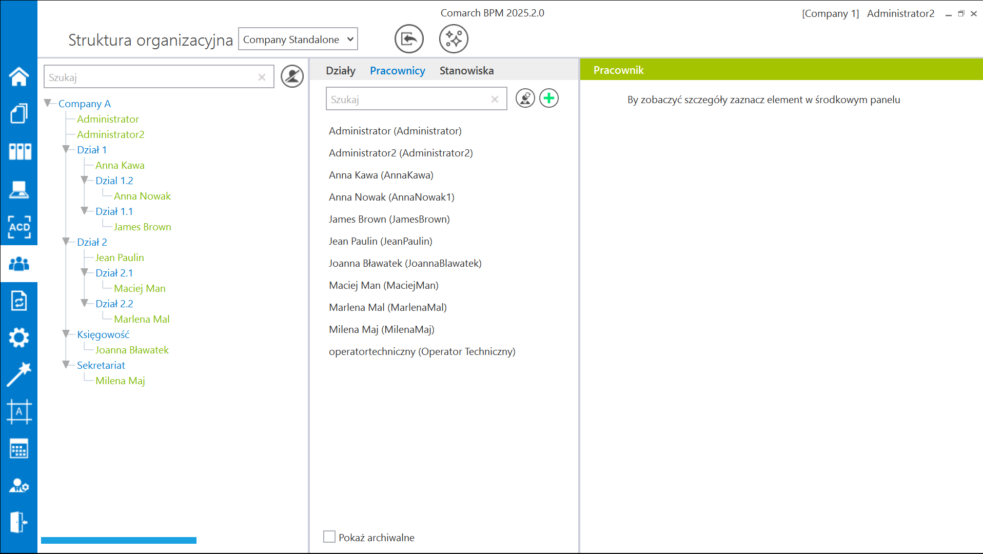Image resolution: width=983 pixels, height=554 pixels.
Task: Open the text frame template icon
Action: pos(19,412)
